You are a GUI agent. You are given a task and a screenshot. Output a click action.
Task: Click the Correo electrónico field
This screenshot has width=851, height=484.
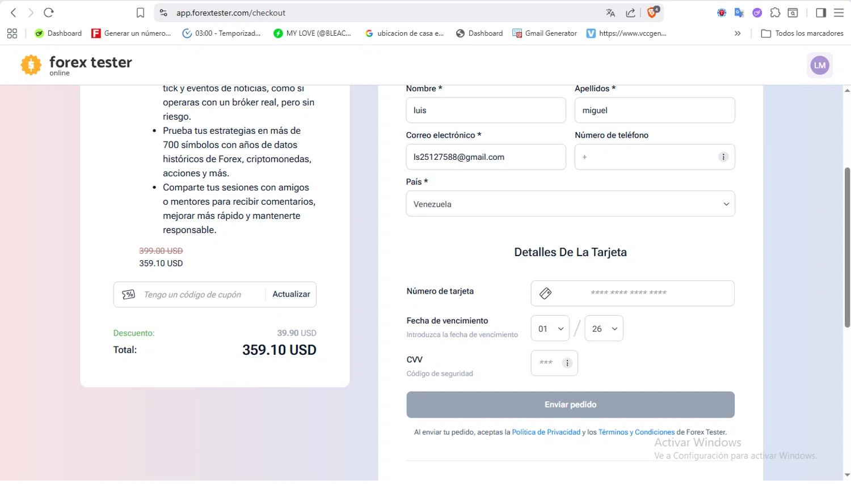tap(486, 157)
